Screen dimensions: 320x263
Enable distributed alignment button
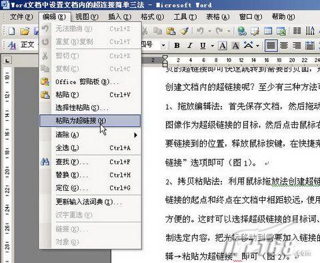(x=310, y=45)
